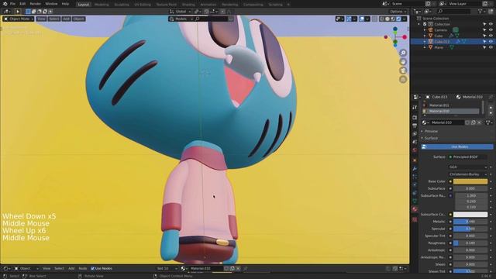Click the Blender logo icon in the top menu bar
This screenshot has width=496, height=279.
(5, 4)
